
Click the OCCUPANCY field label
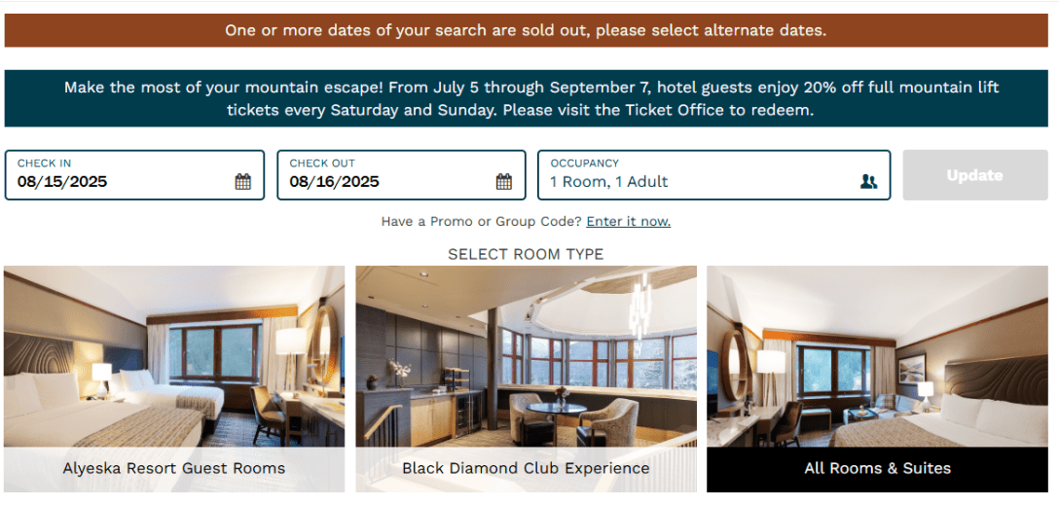click(584, 163)
